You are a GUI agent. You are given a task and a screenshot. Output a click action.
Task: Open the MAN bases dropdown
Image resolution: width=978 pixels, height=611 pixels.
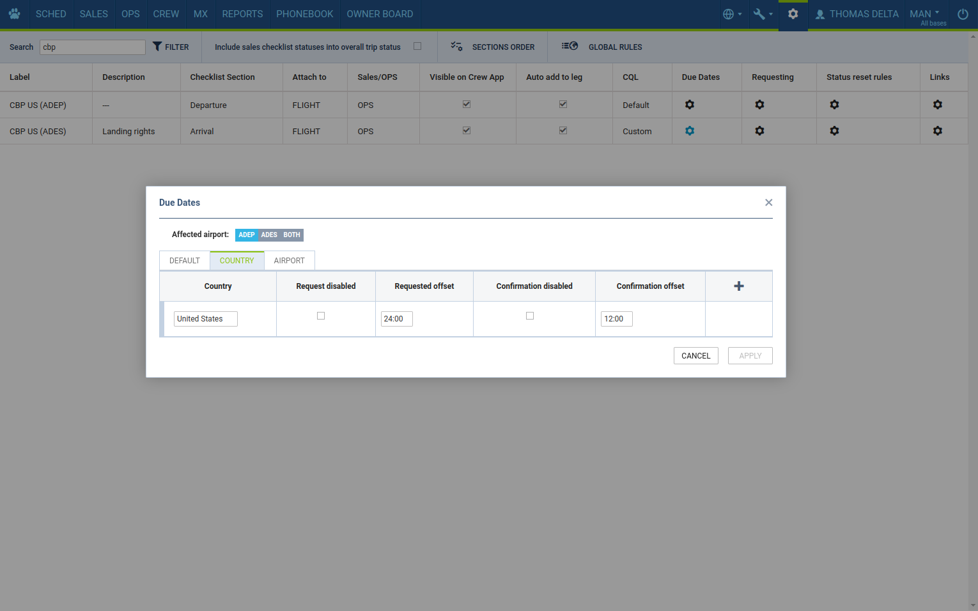click(x=925, y=14)
